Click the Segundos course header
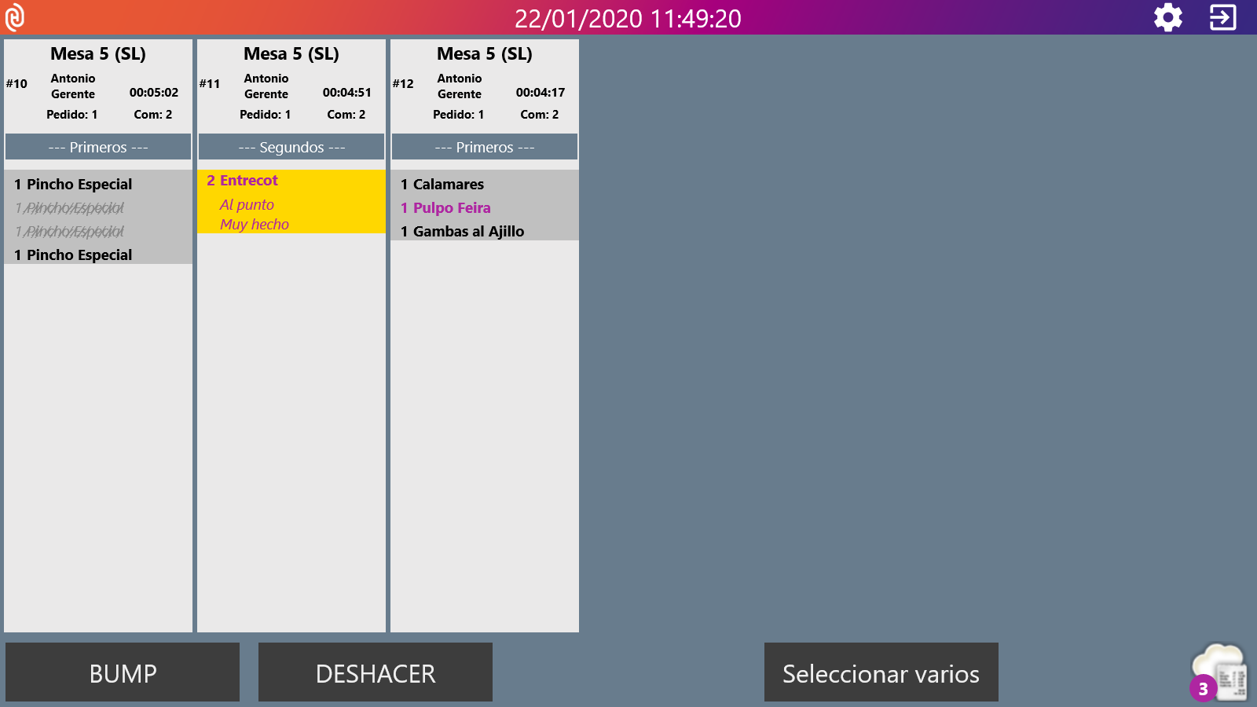The image size is (1257, 707). [x=291, y=147]
